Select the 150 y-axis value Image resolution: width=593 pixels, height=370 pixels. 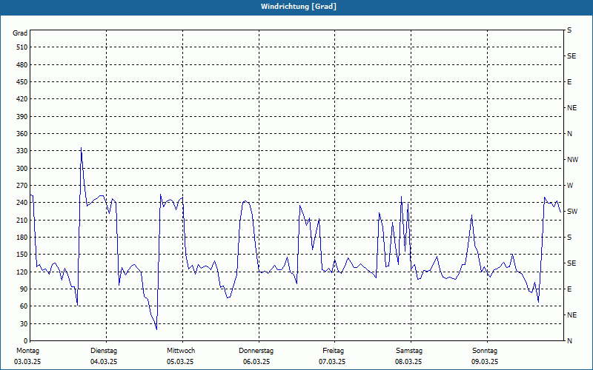point(22,255)
